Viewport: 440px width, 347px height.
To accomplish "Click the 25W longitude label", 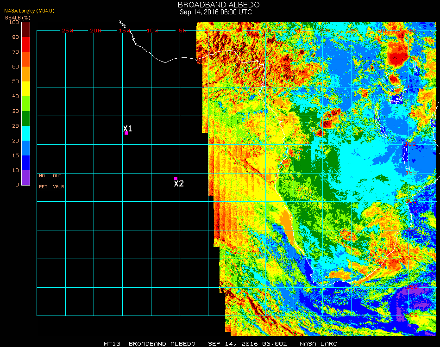I will [x=68, y=31].
